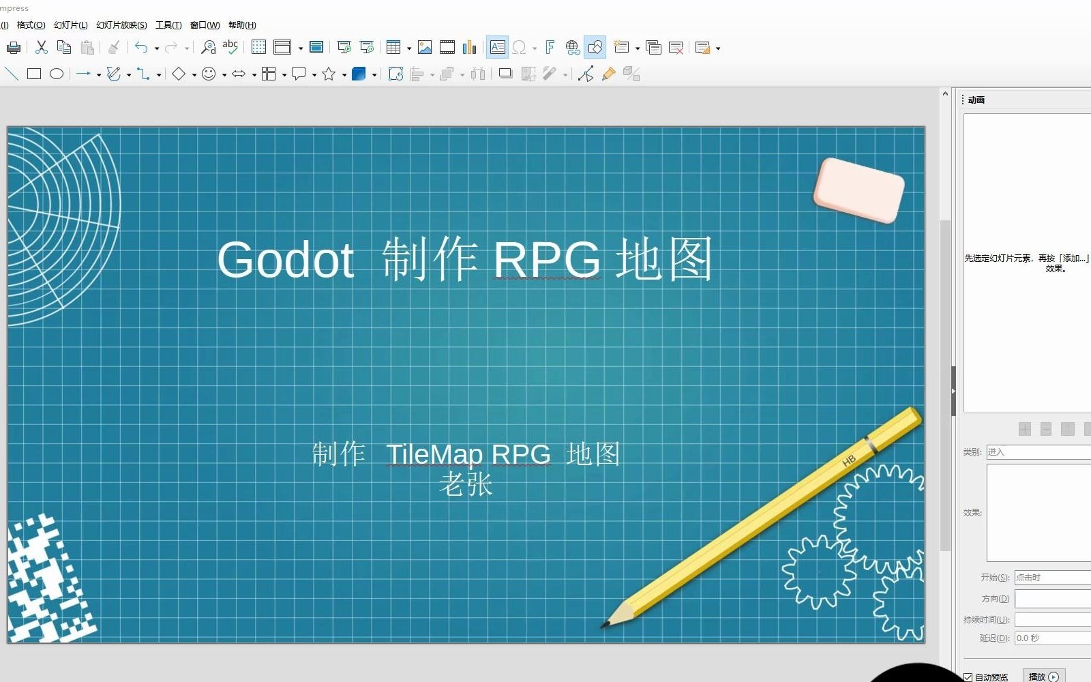The width and height of the screenshot is (1091, 682).
Task: Click the Insert Audio or Video icon
Action: click(447, 48)
